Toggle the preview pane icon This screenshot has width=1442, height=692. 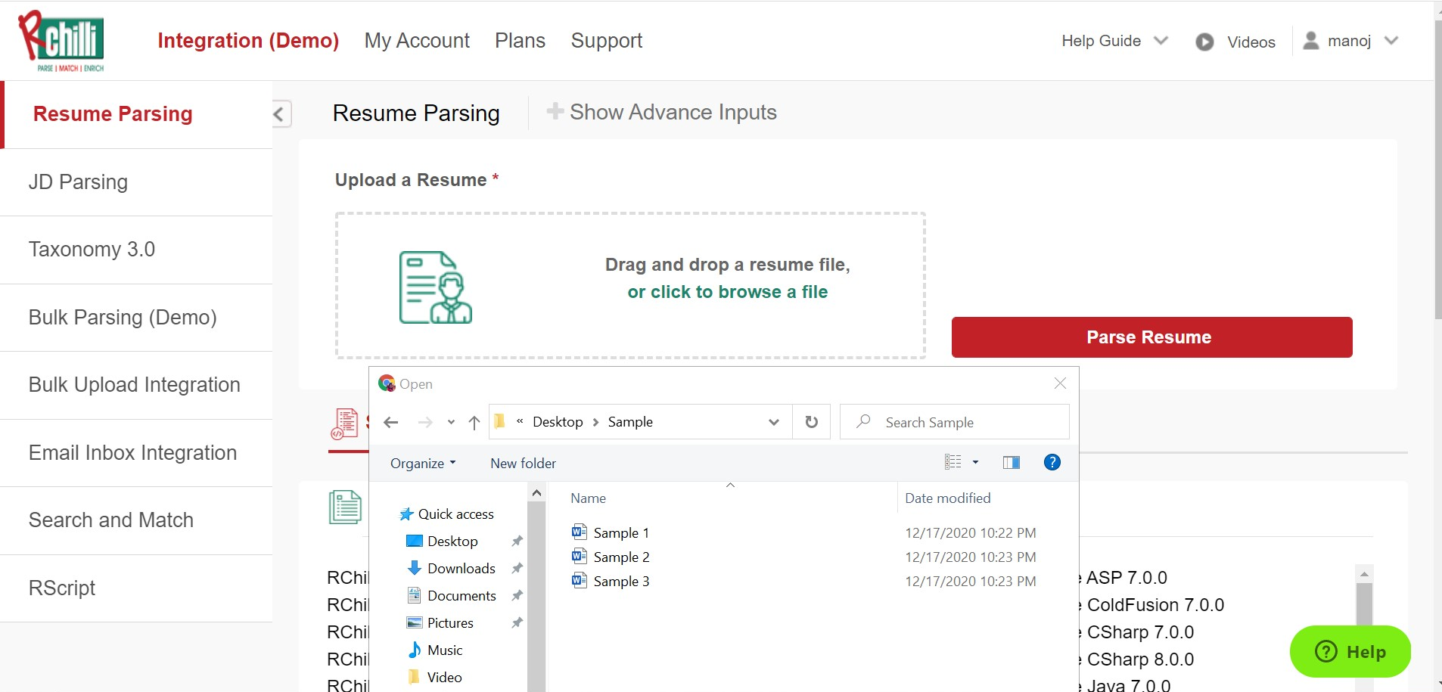pyautogui.click(x=1011, y=463)
